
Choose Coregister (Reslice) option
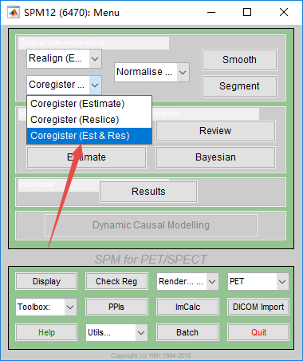(x=89, y=120)
